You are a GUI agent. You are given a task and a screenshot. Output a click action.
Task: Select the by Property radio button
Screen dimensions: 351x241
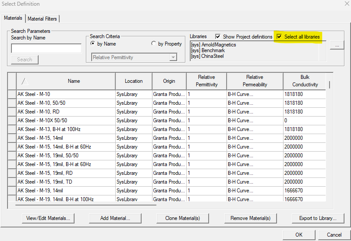(x=153, y=44)
